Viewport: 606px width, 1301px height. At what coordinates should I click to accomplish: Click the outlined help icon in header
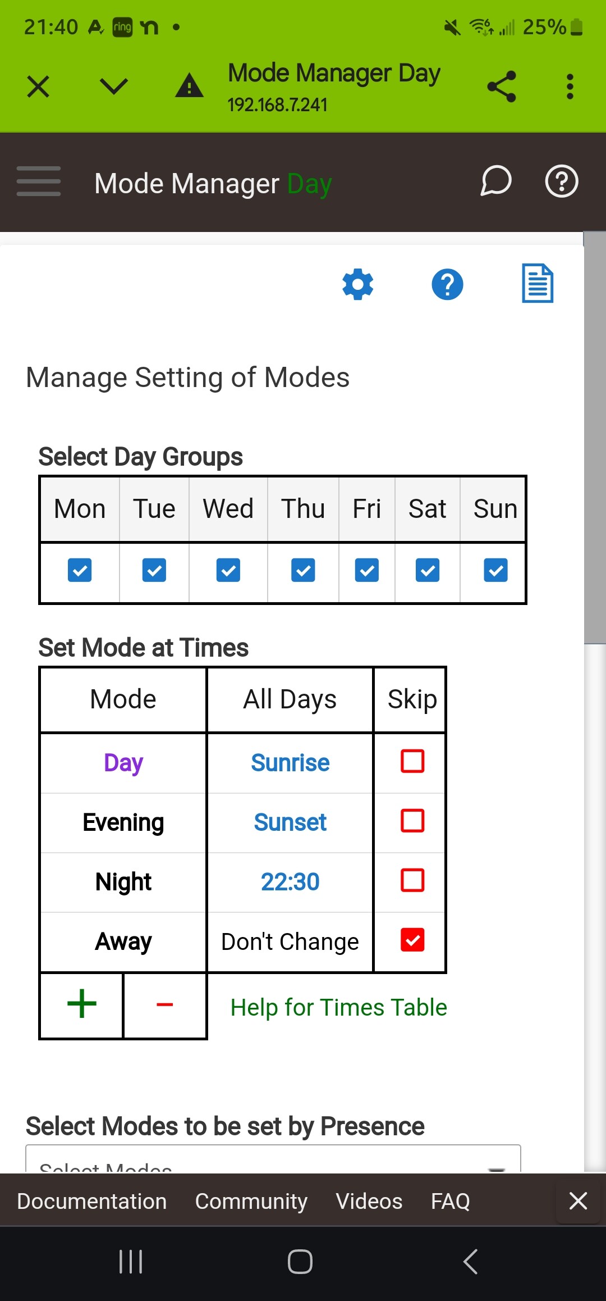[562, 181]
